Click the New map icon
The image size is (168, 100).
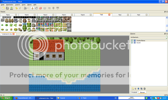[x=3, y=8]
